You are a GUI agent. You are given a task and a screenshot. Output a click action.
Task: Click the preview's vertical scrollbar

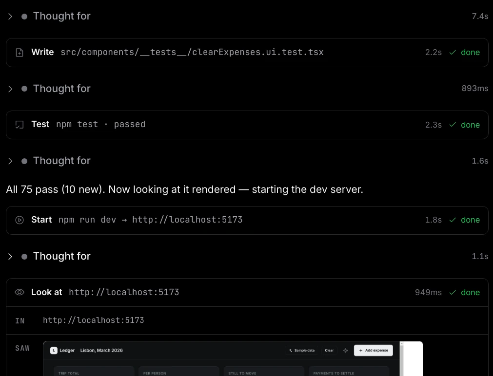click(401, 359)
